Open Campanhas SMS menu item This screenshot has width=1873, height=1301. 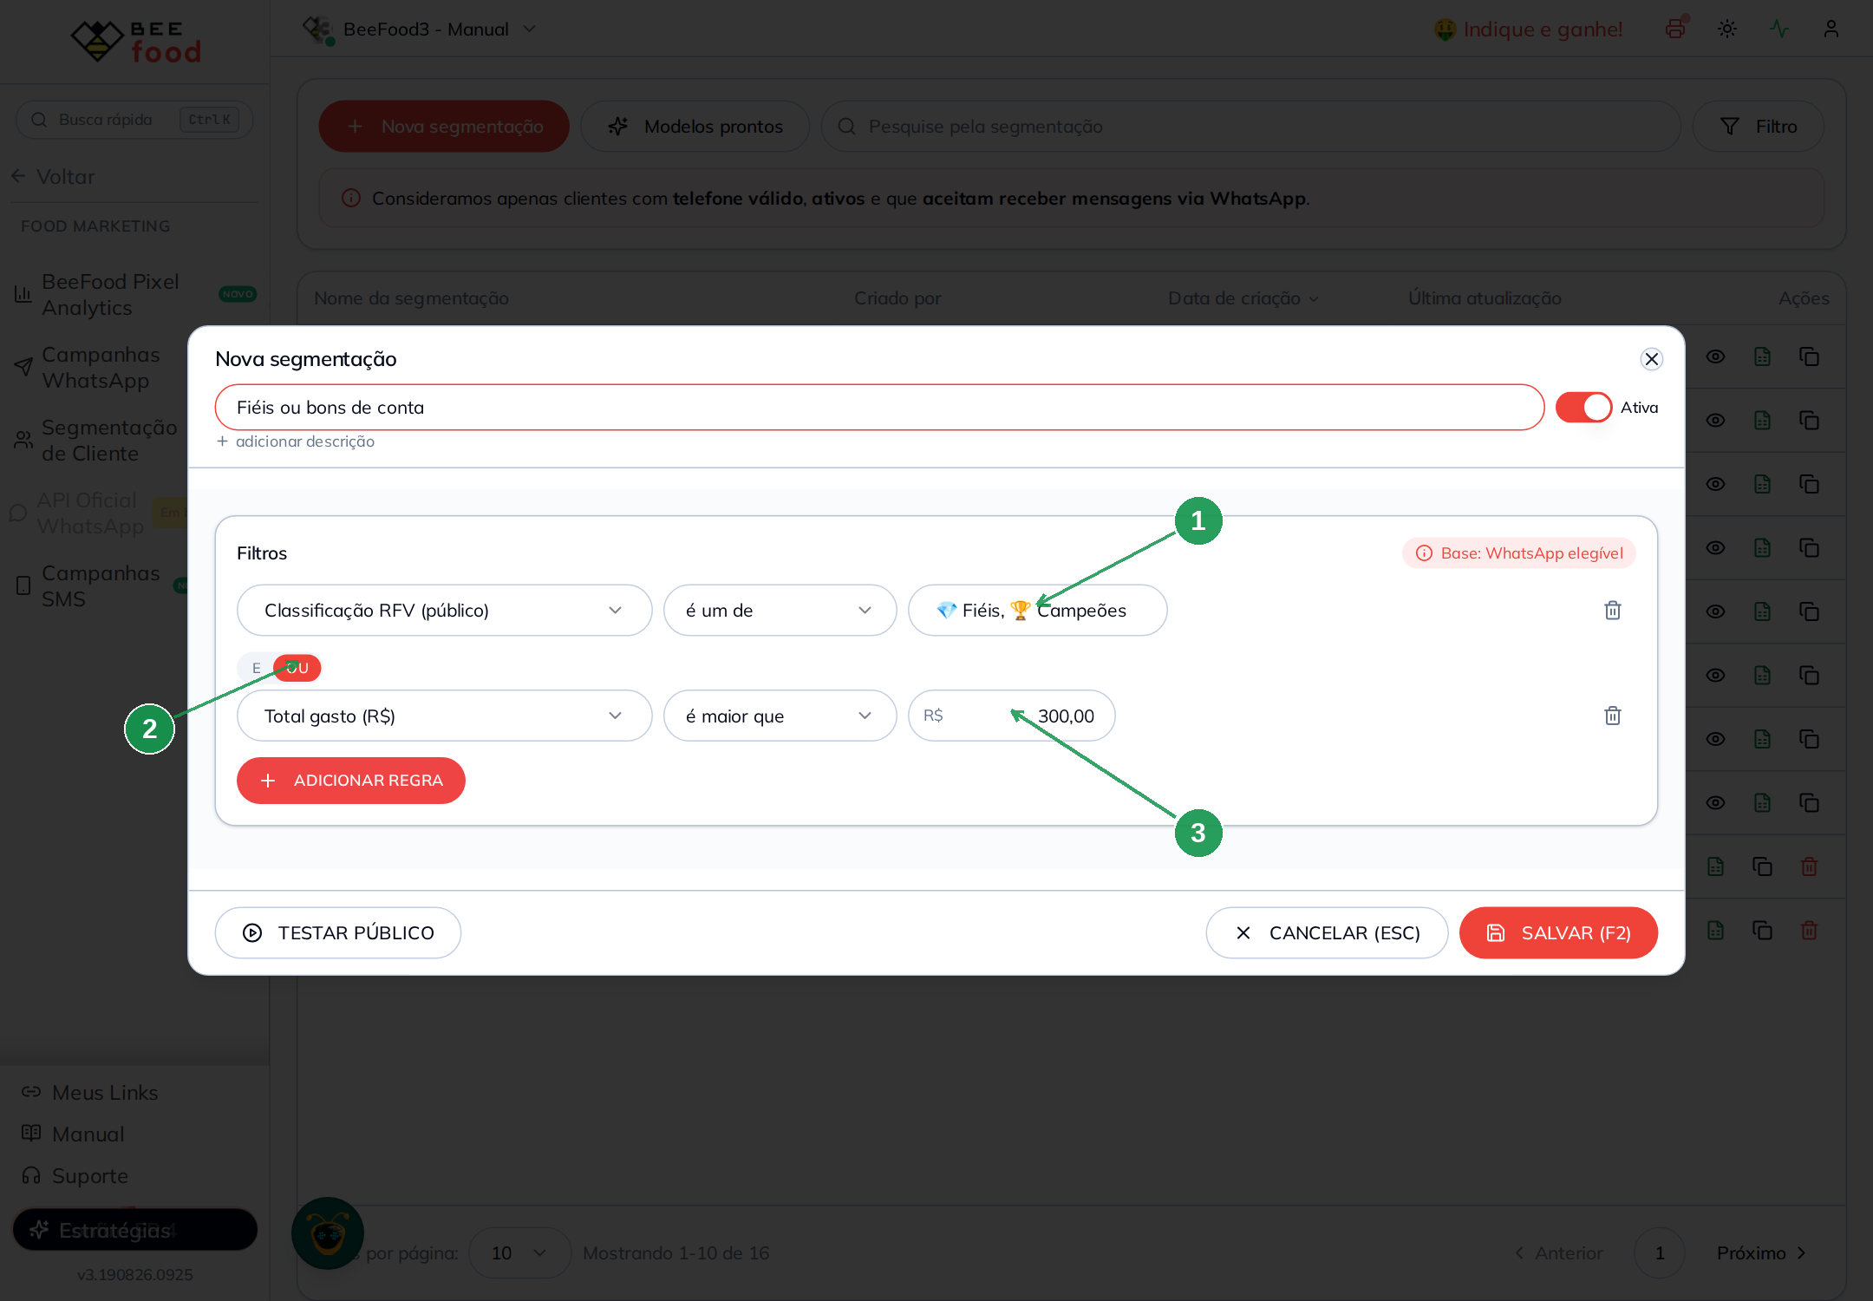[100, 586]
